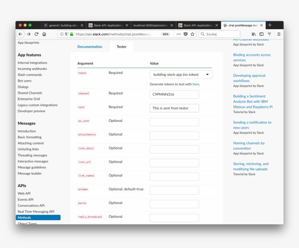This screenshot has height=248, width=299.
Task: Click the channel value field containing C9PMNN316
Action: point(174,94)
